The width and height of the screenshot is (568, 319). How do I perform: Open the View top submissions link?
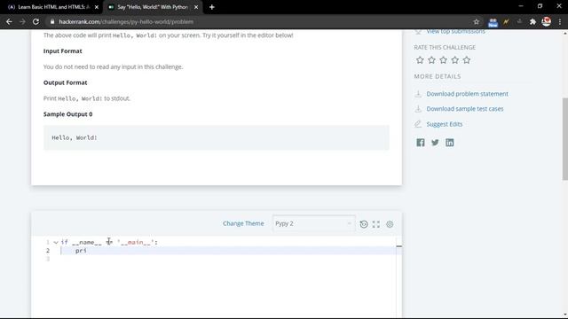tap(455, 32)
